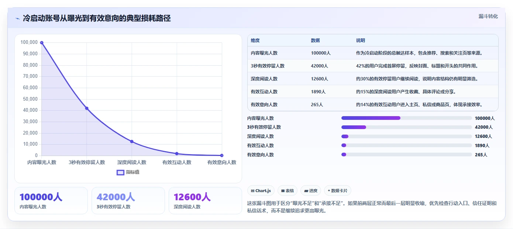Viewport: 513px width, 229px height.
Task: Select the 数据卡片 tag chip
Action: (338, 191)
